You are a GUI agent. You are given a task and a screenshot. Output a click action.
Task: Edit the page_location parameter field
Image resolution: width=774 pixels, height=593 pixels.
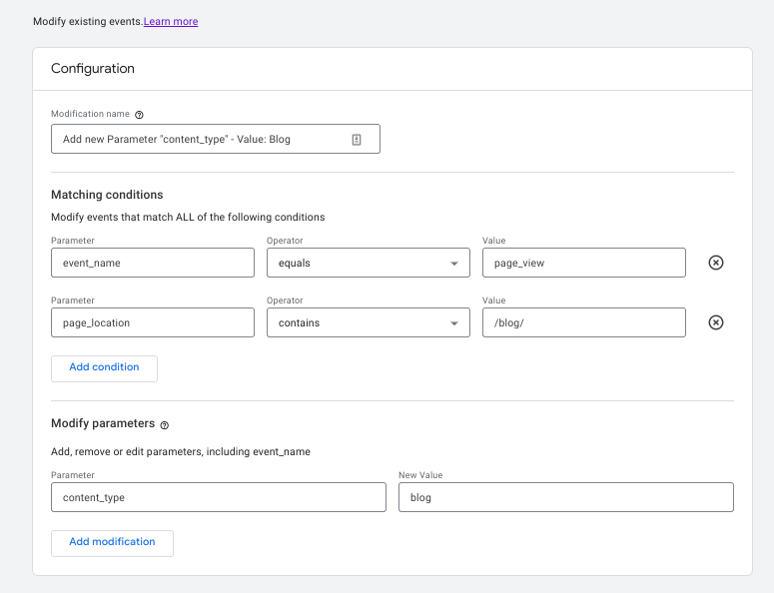click(153, 322)
